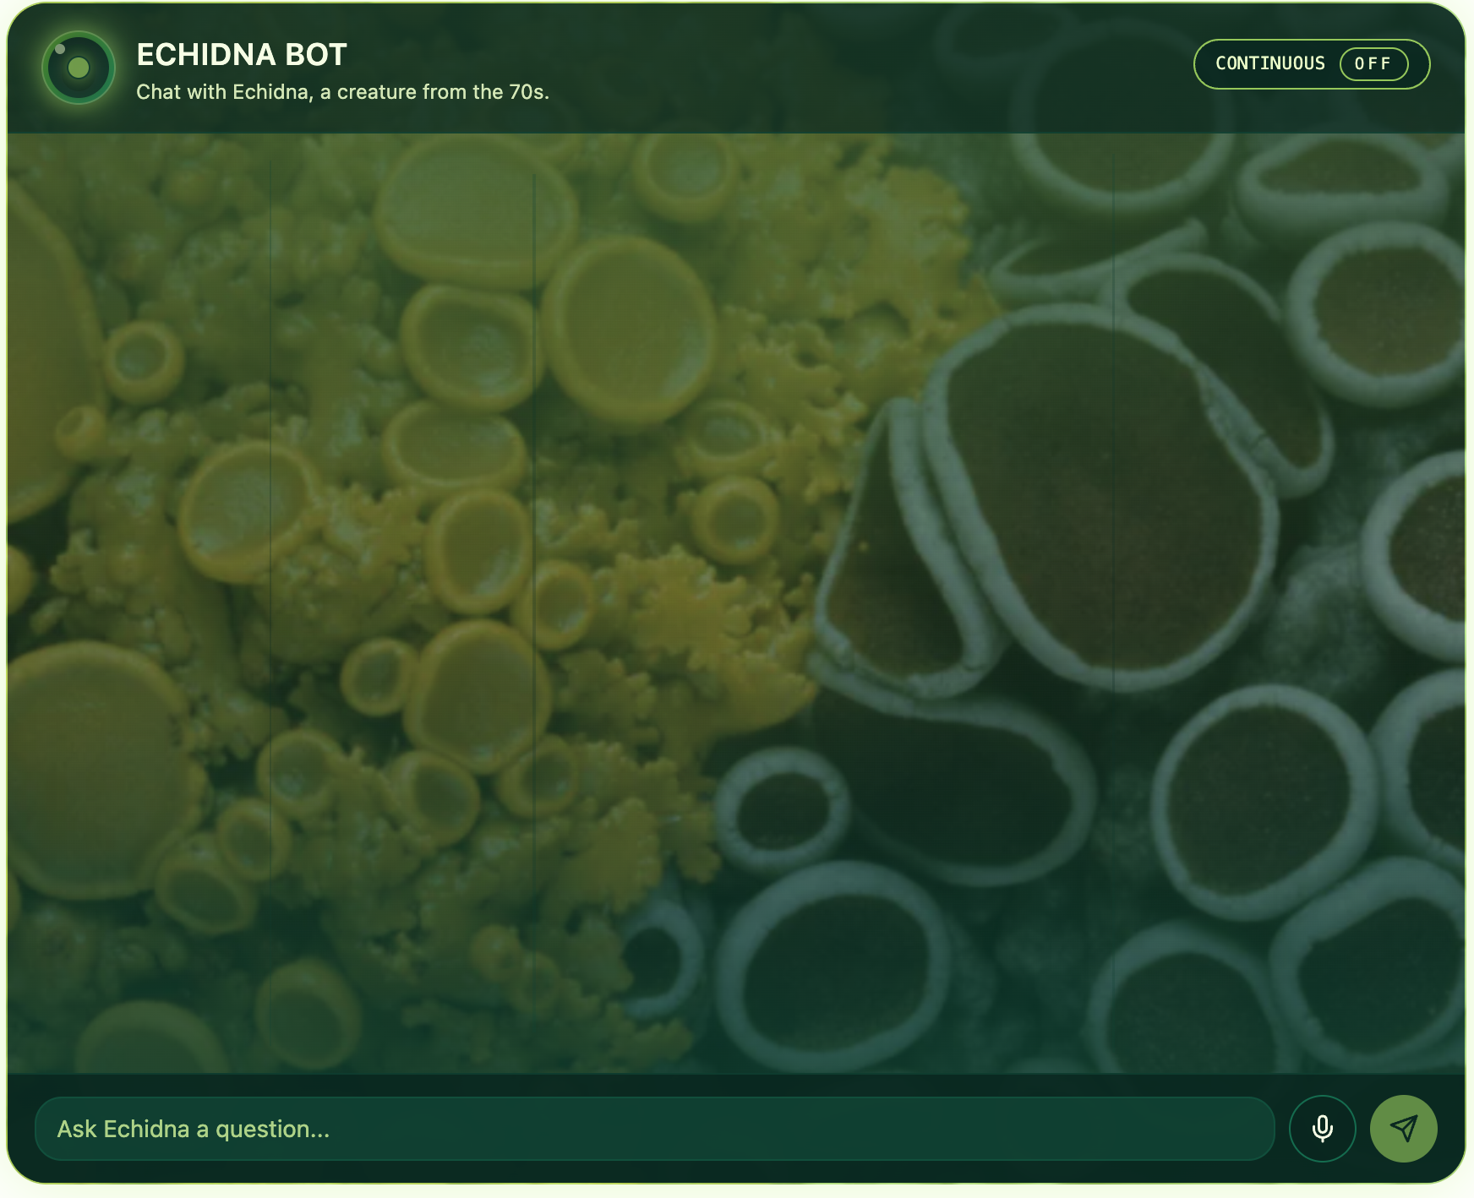Click the subtitle about the 70s creature
Image resolution: width=1474 pixels, height=1198 pixels.
click(x=342, y=92)
